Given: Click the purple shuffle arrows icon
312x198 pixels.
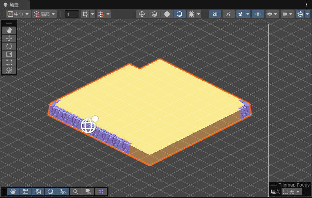Looking at the screenshot, I should coord(101,192).
